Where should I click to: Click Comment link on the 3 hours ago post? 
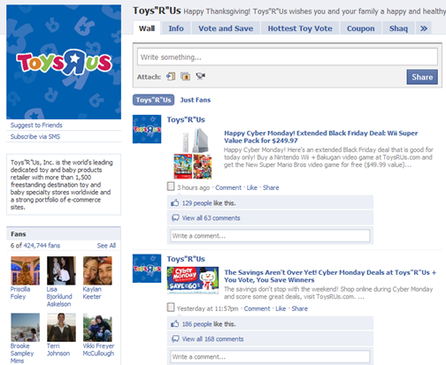click(228, 187)
